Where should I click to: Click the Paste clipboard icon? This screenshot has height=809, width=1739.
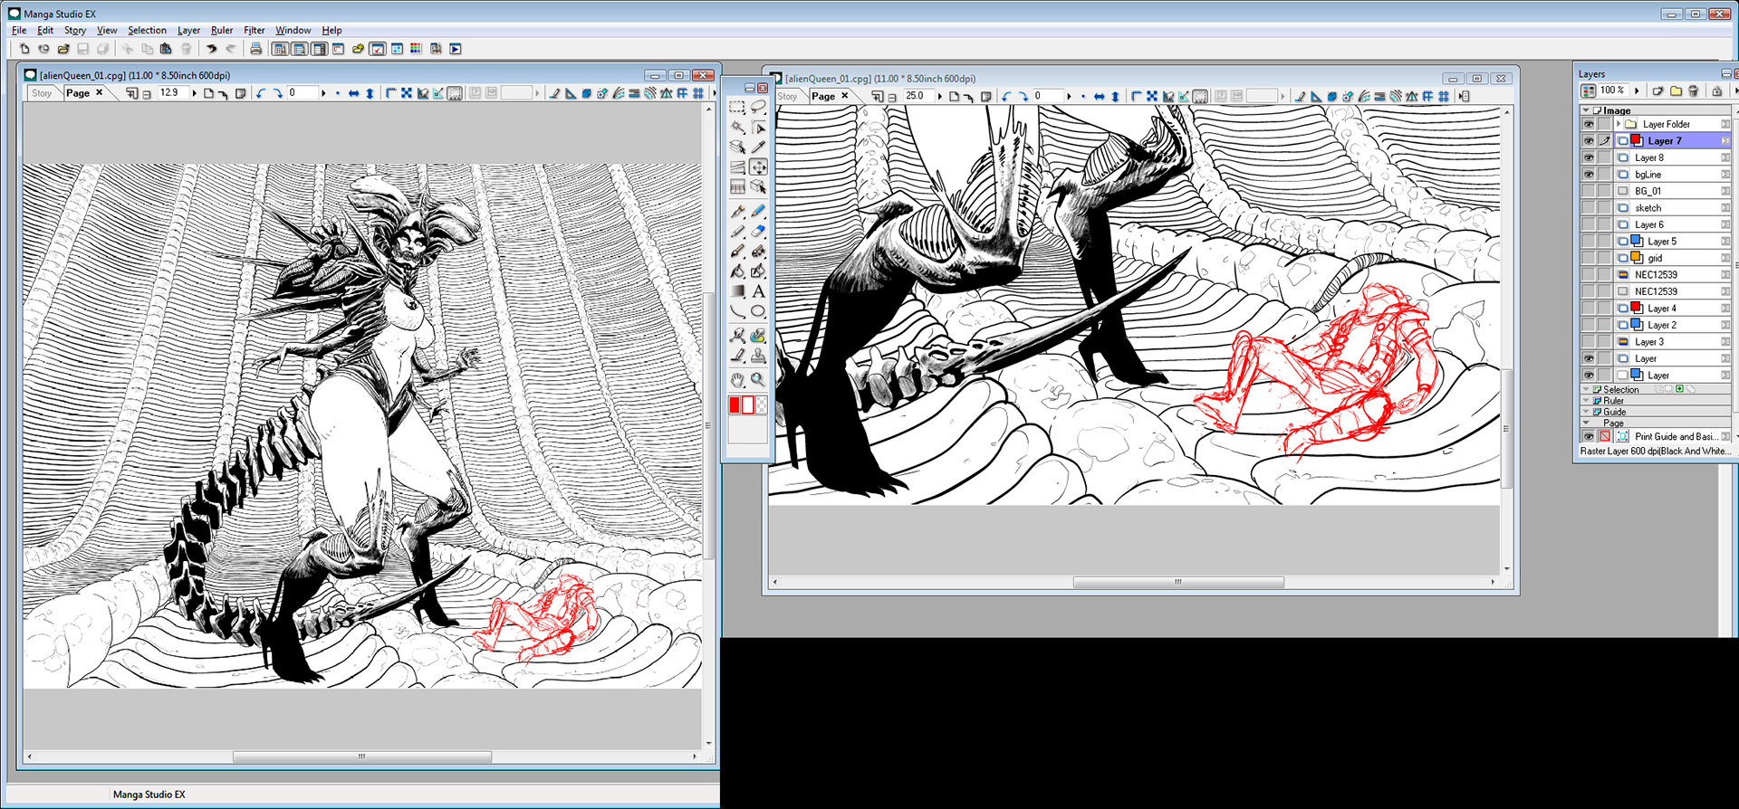coord(166,49)
